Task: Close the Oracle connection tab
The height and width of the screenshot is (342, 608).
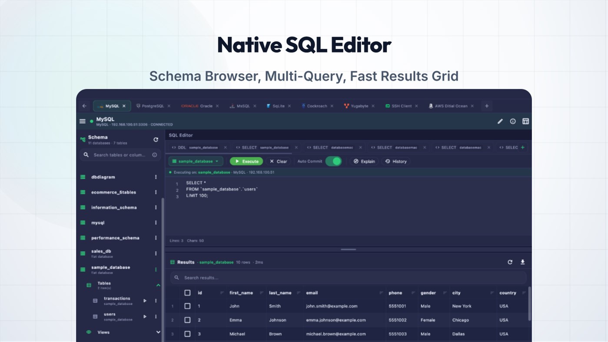Action: 218,106
